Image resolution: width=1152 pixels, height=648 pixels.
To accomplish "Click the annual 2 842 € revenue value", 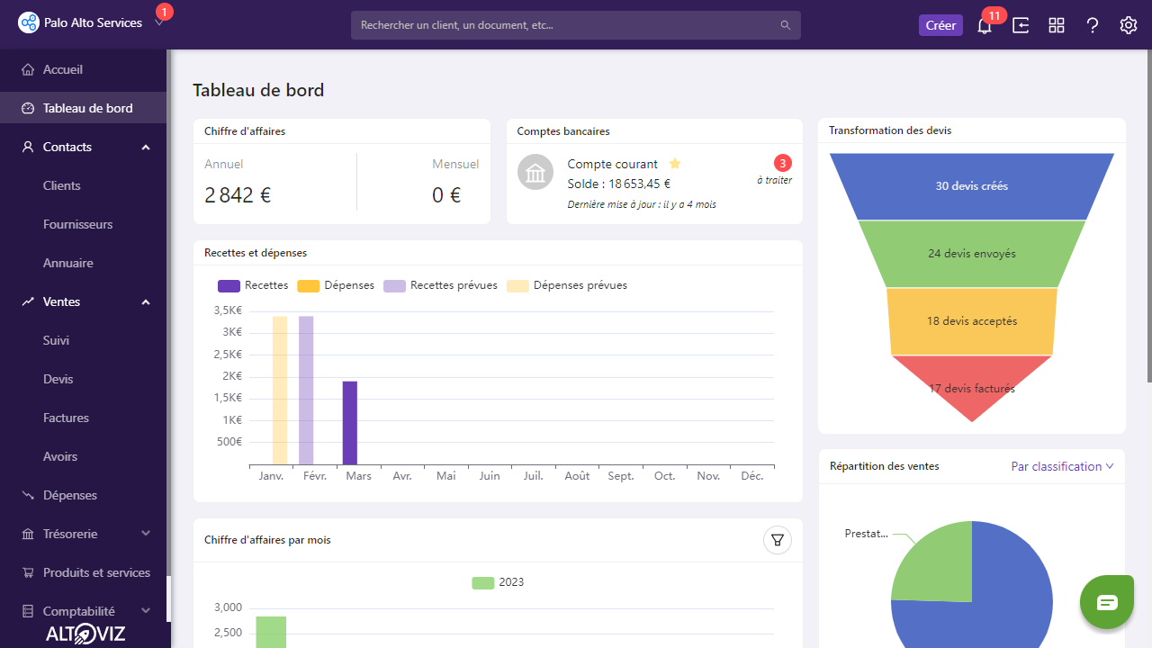I will 238,195.
